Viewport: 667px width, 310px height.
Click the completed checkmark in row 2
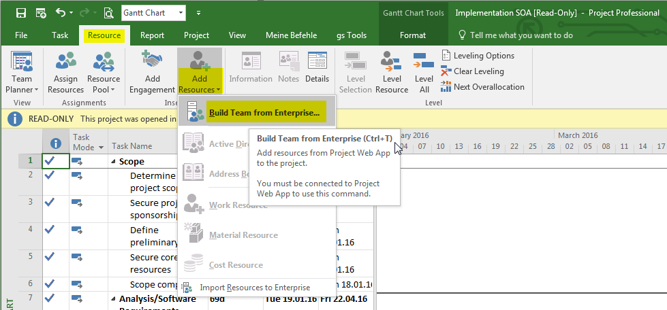coord(50,174)
